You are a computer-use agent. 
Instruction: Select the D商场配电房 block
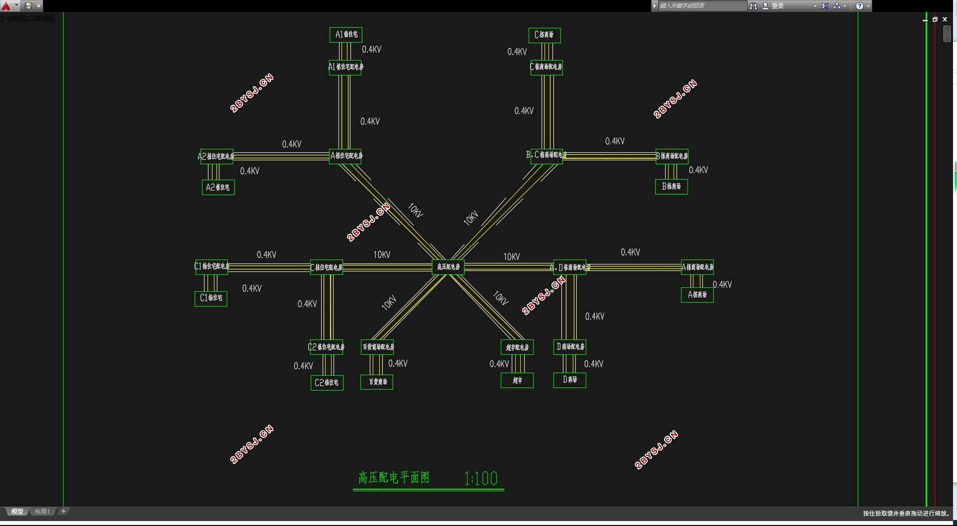pyautogui.click(x=570, y=347)
